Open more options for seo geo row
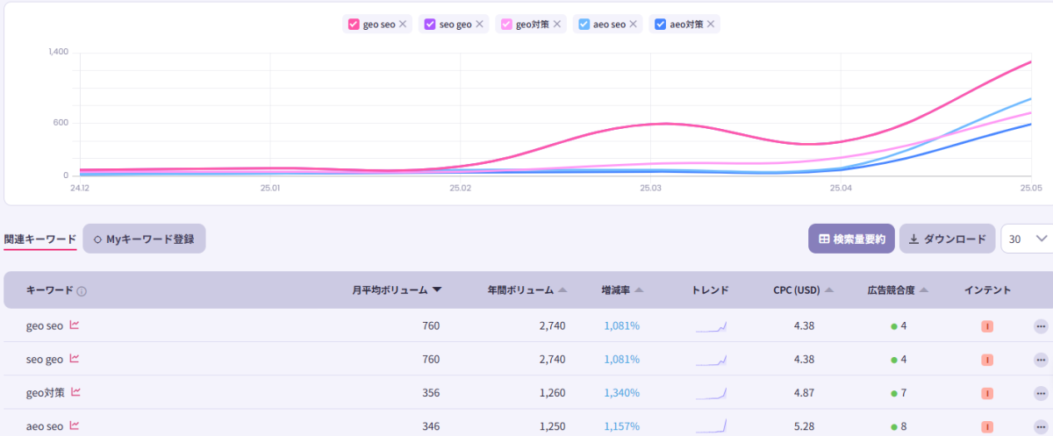The width and height of the screenshot is (1053, 436). [x=1041, y=360]
